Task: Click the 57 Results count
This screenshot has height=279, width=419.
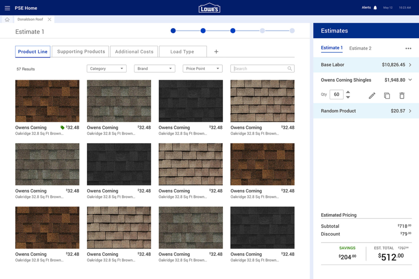Action: click(26, 69)
